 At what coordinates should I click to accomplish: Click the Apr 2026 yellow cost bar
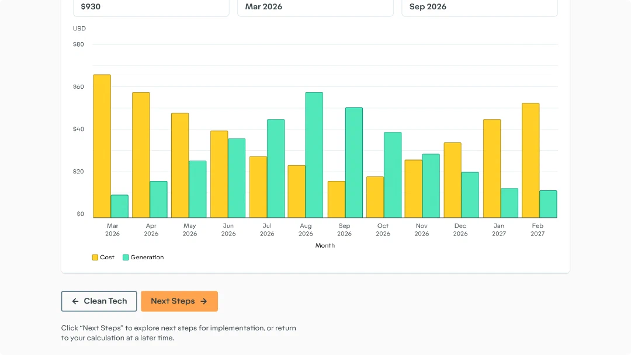tap(141, 155)
